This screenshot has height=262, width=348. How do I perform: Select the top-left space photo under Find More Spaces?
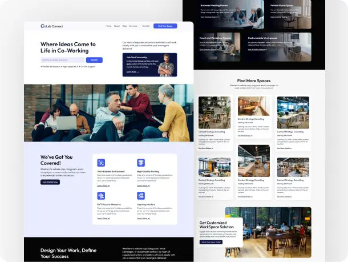215,112
